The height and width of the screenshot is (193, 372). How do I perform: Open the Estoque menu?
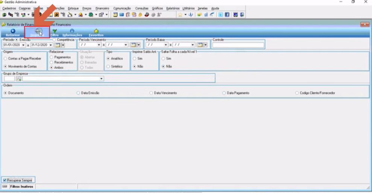(73, 8)
